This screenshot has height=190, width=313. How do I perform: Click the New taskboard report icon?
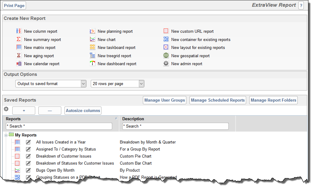tap(92, 47)
